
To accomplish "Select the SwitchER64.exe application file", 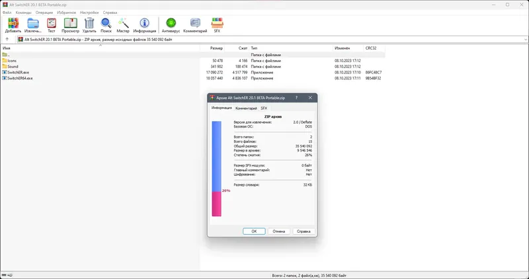I will tap(20, 78).
